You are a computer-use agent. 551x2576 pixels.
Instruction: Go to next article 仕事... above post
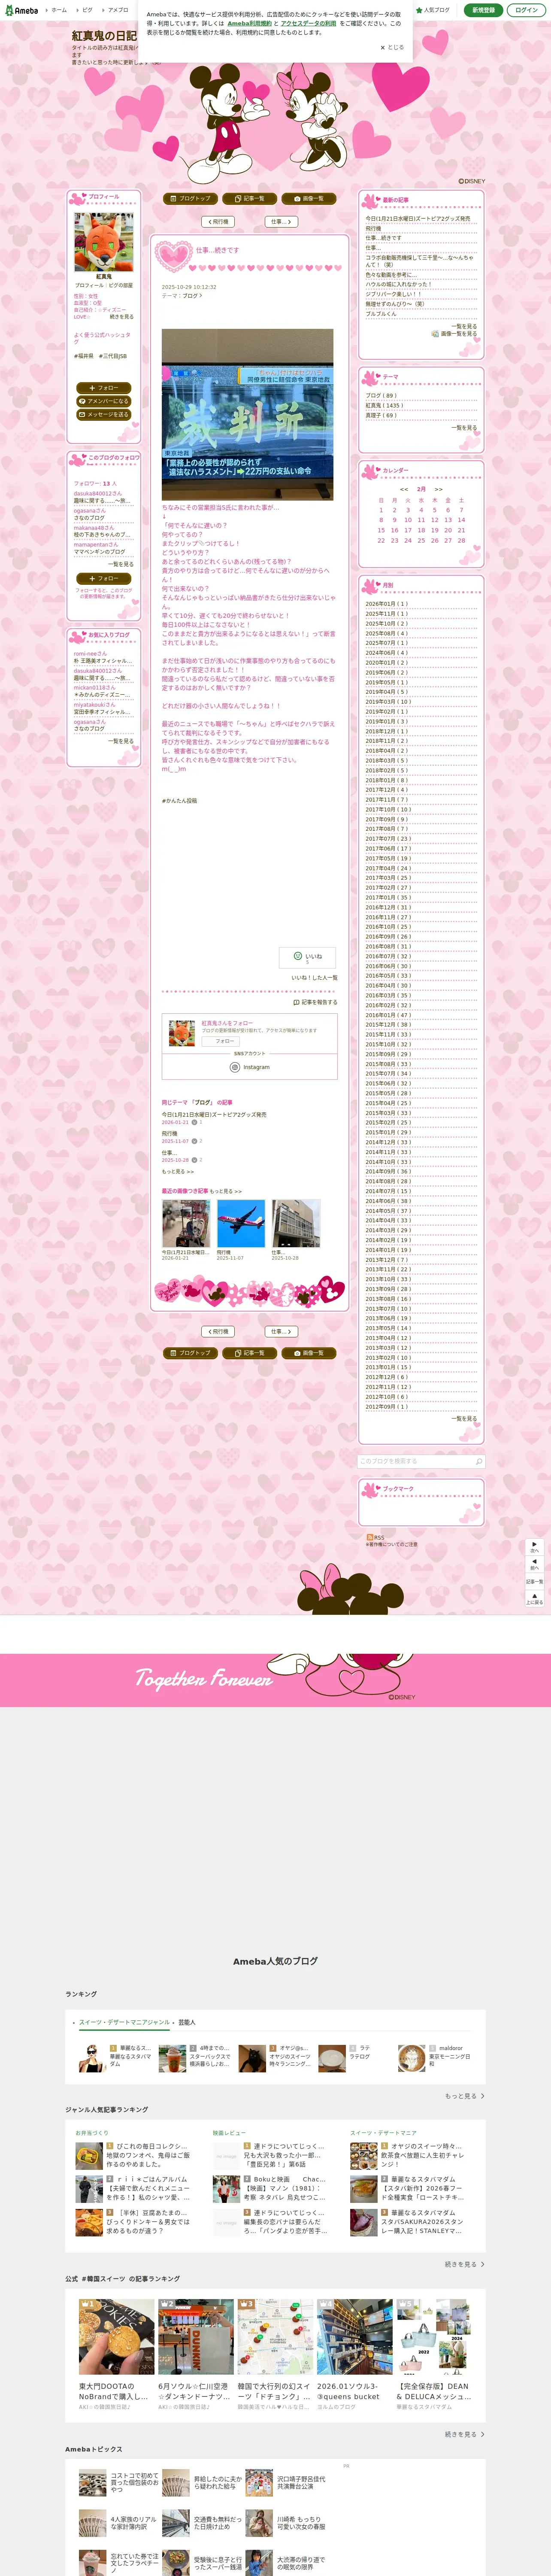coord(281,221)
